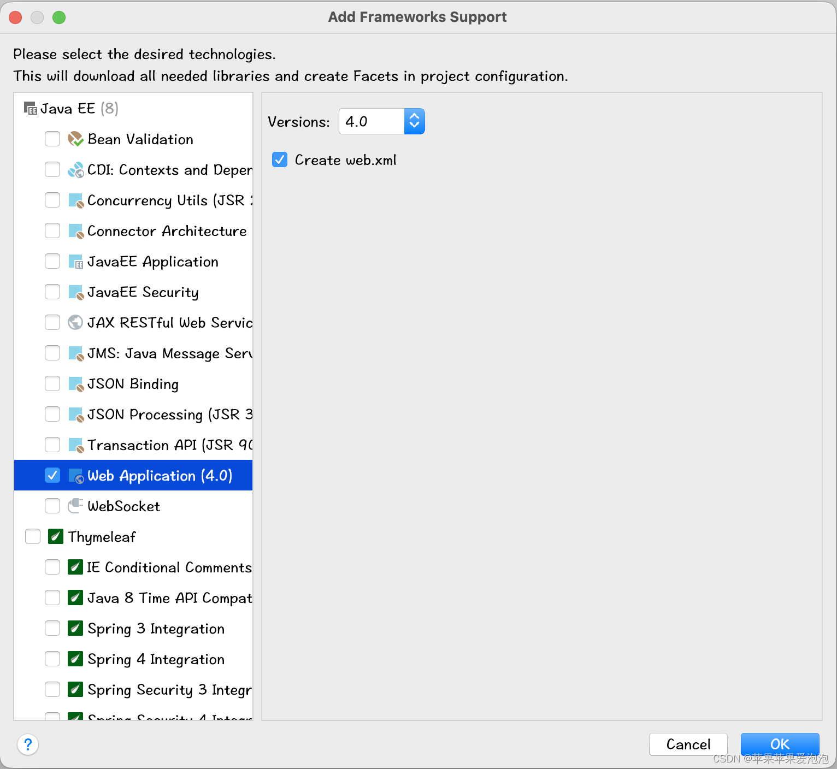Click the Spring 3 Integration icon
This screenshot has height=769, width=837.
75,628
